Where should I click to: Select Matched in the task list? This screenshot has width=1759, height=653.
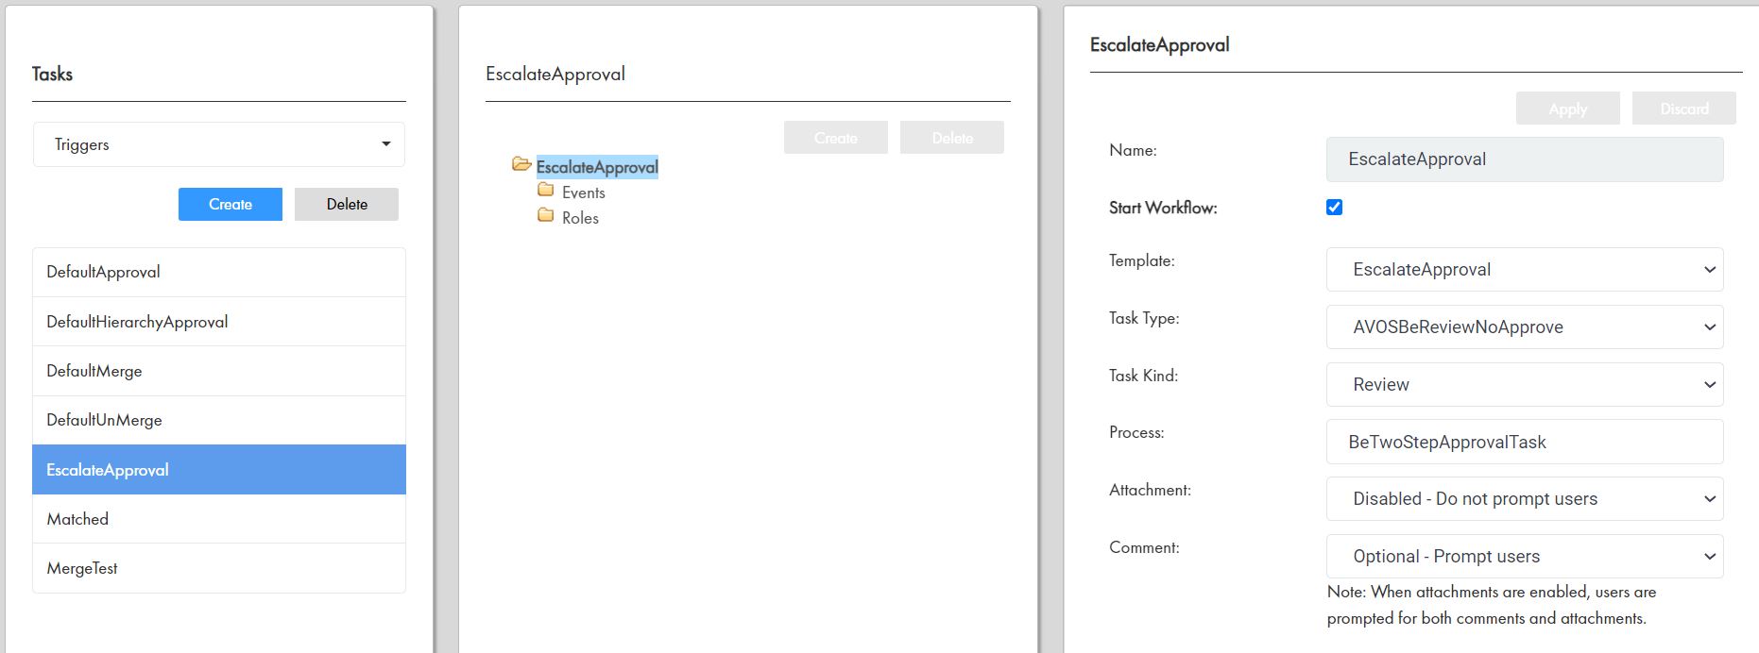(x=219, y=519)
